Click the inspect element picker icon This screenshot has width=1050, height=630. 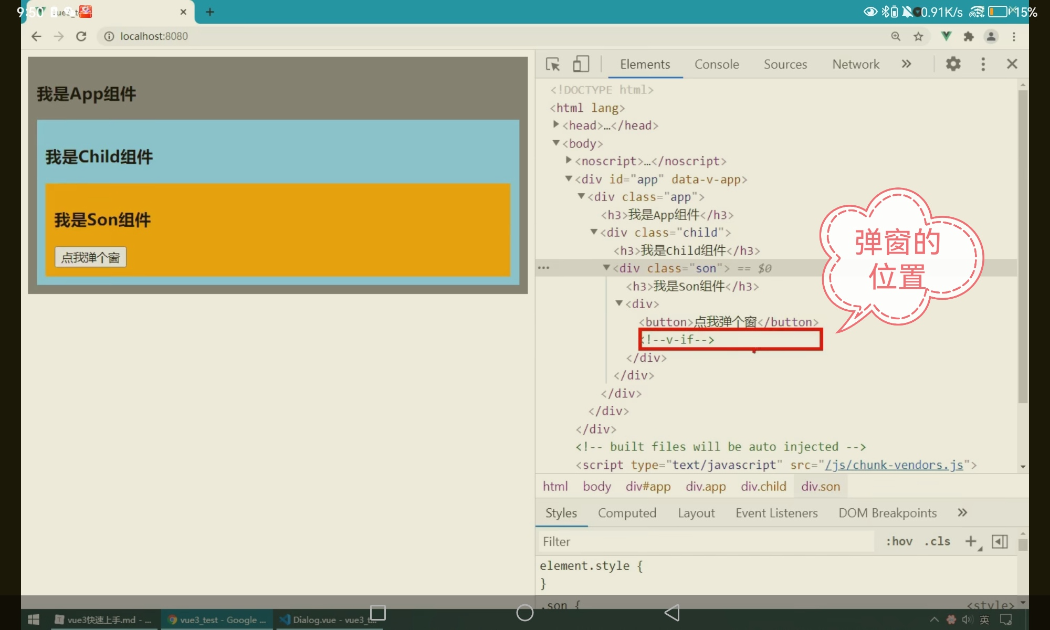(552, 64)
